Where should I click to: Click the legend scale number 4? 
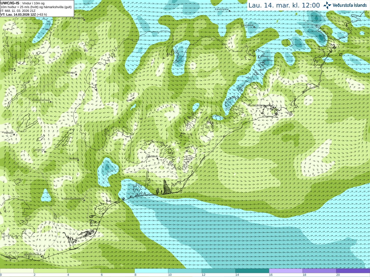point(68,275)
